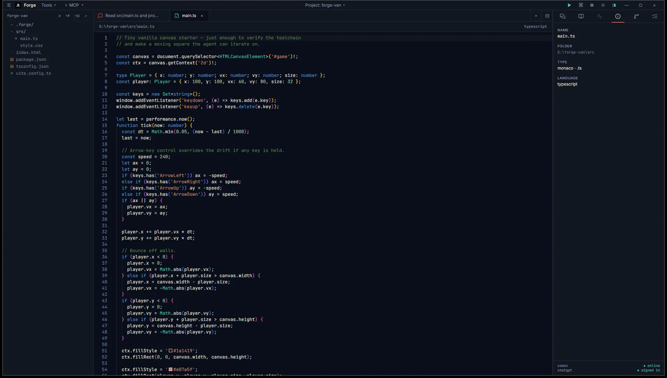Click the file path D:\forge-van\src\main.ts
The image size is (667, 378).
click(127, 26)
